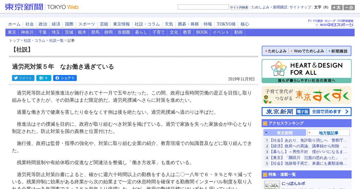
Task: Select 栃木 in the regional bar
Action: pos(82,32)
